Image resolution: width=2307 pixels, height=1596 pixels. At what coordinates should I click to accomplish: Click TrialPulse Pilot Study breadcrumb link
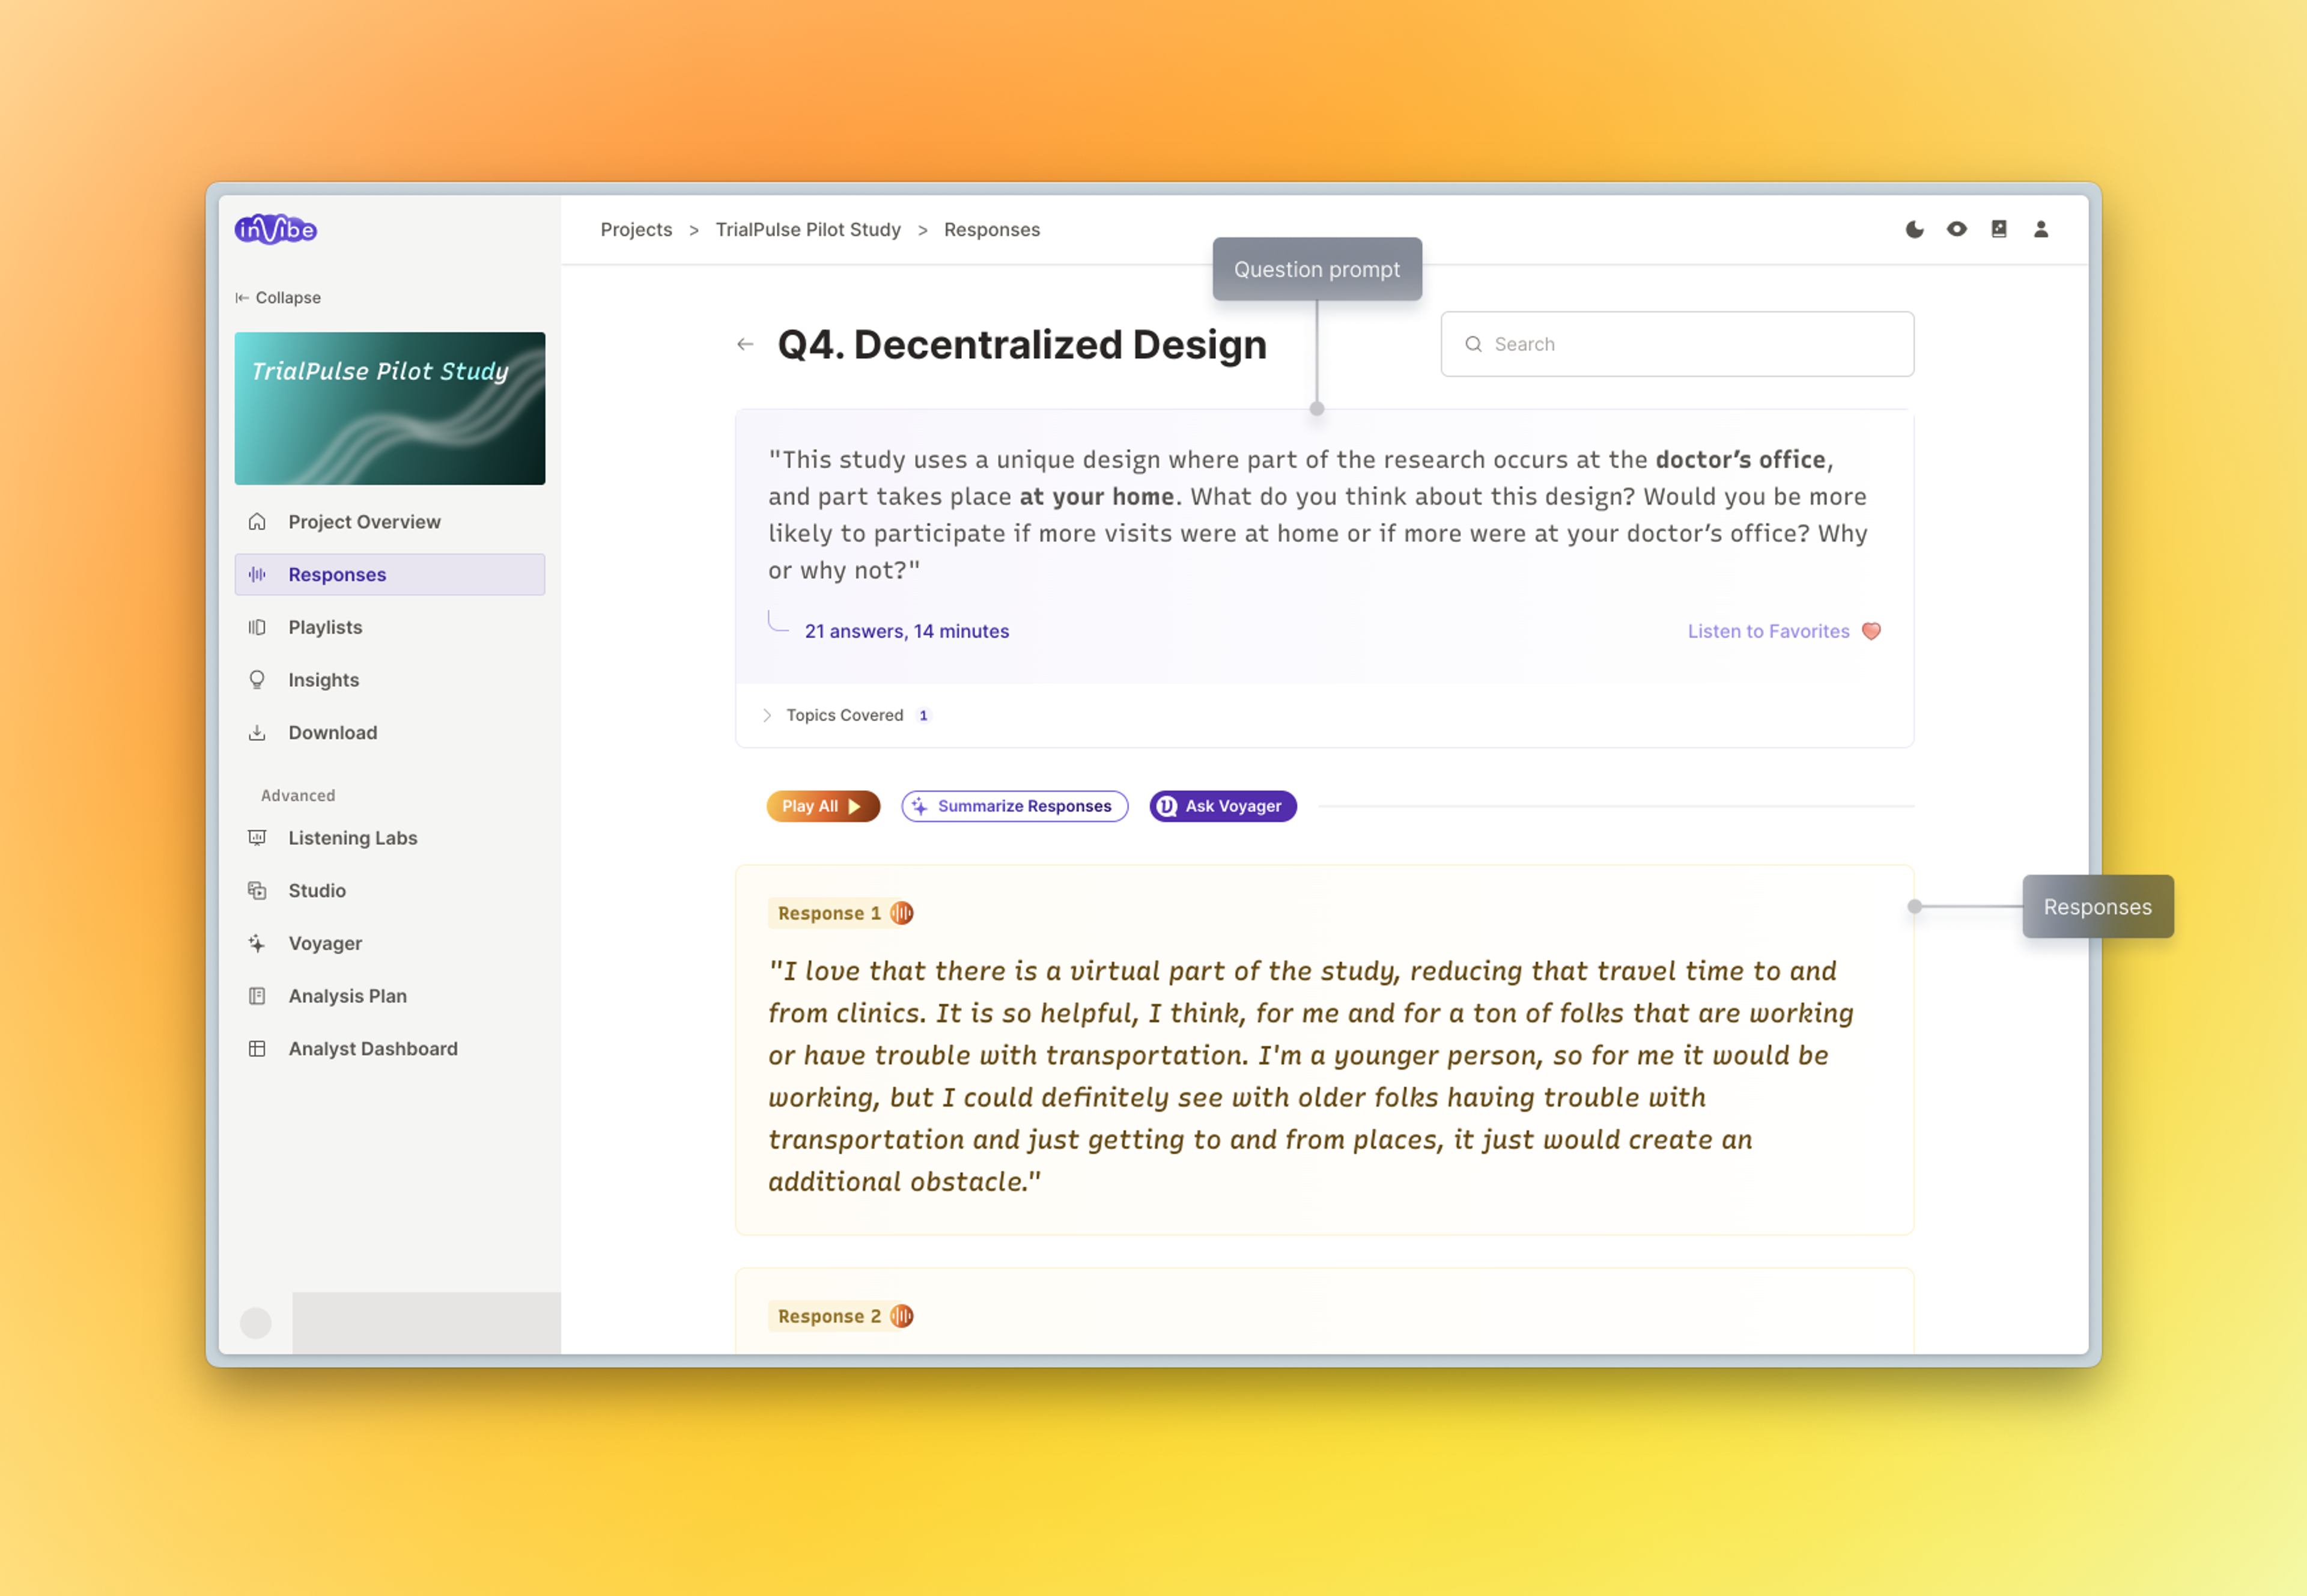tap(807, 230)
